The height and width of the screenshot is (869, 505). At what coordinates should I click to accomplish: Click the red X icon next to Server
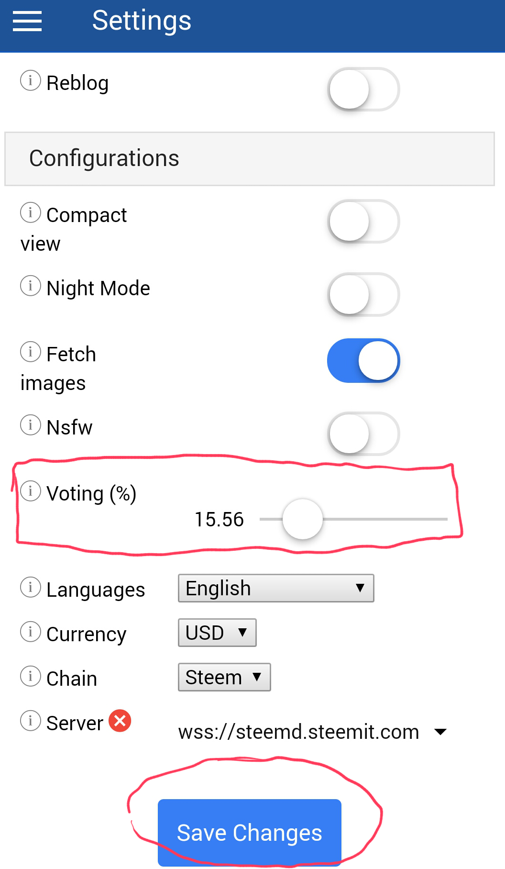(x=120, y=721)
